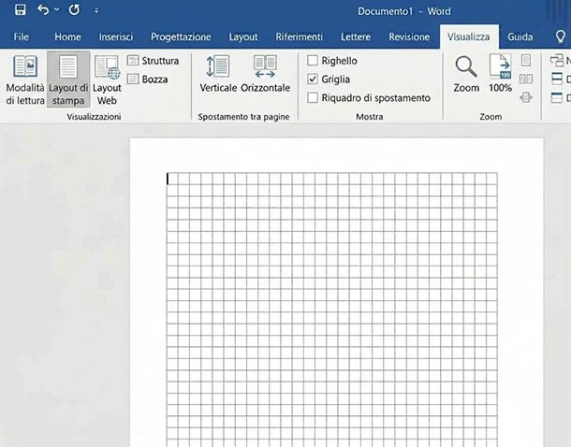This screenshot has width=571, height=447.
Task: Click the lightbulb Tell Me icon
Action: point(560,36)
